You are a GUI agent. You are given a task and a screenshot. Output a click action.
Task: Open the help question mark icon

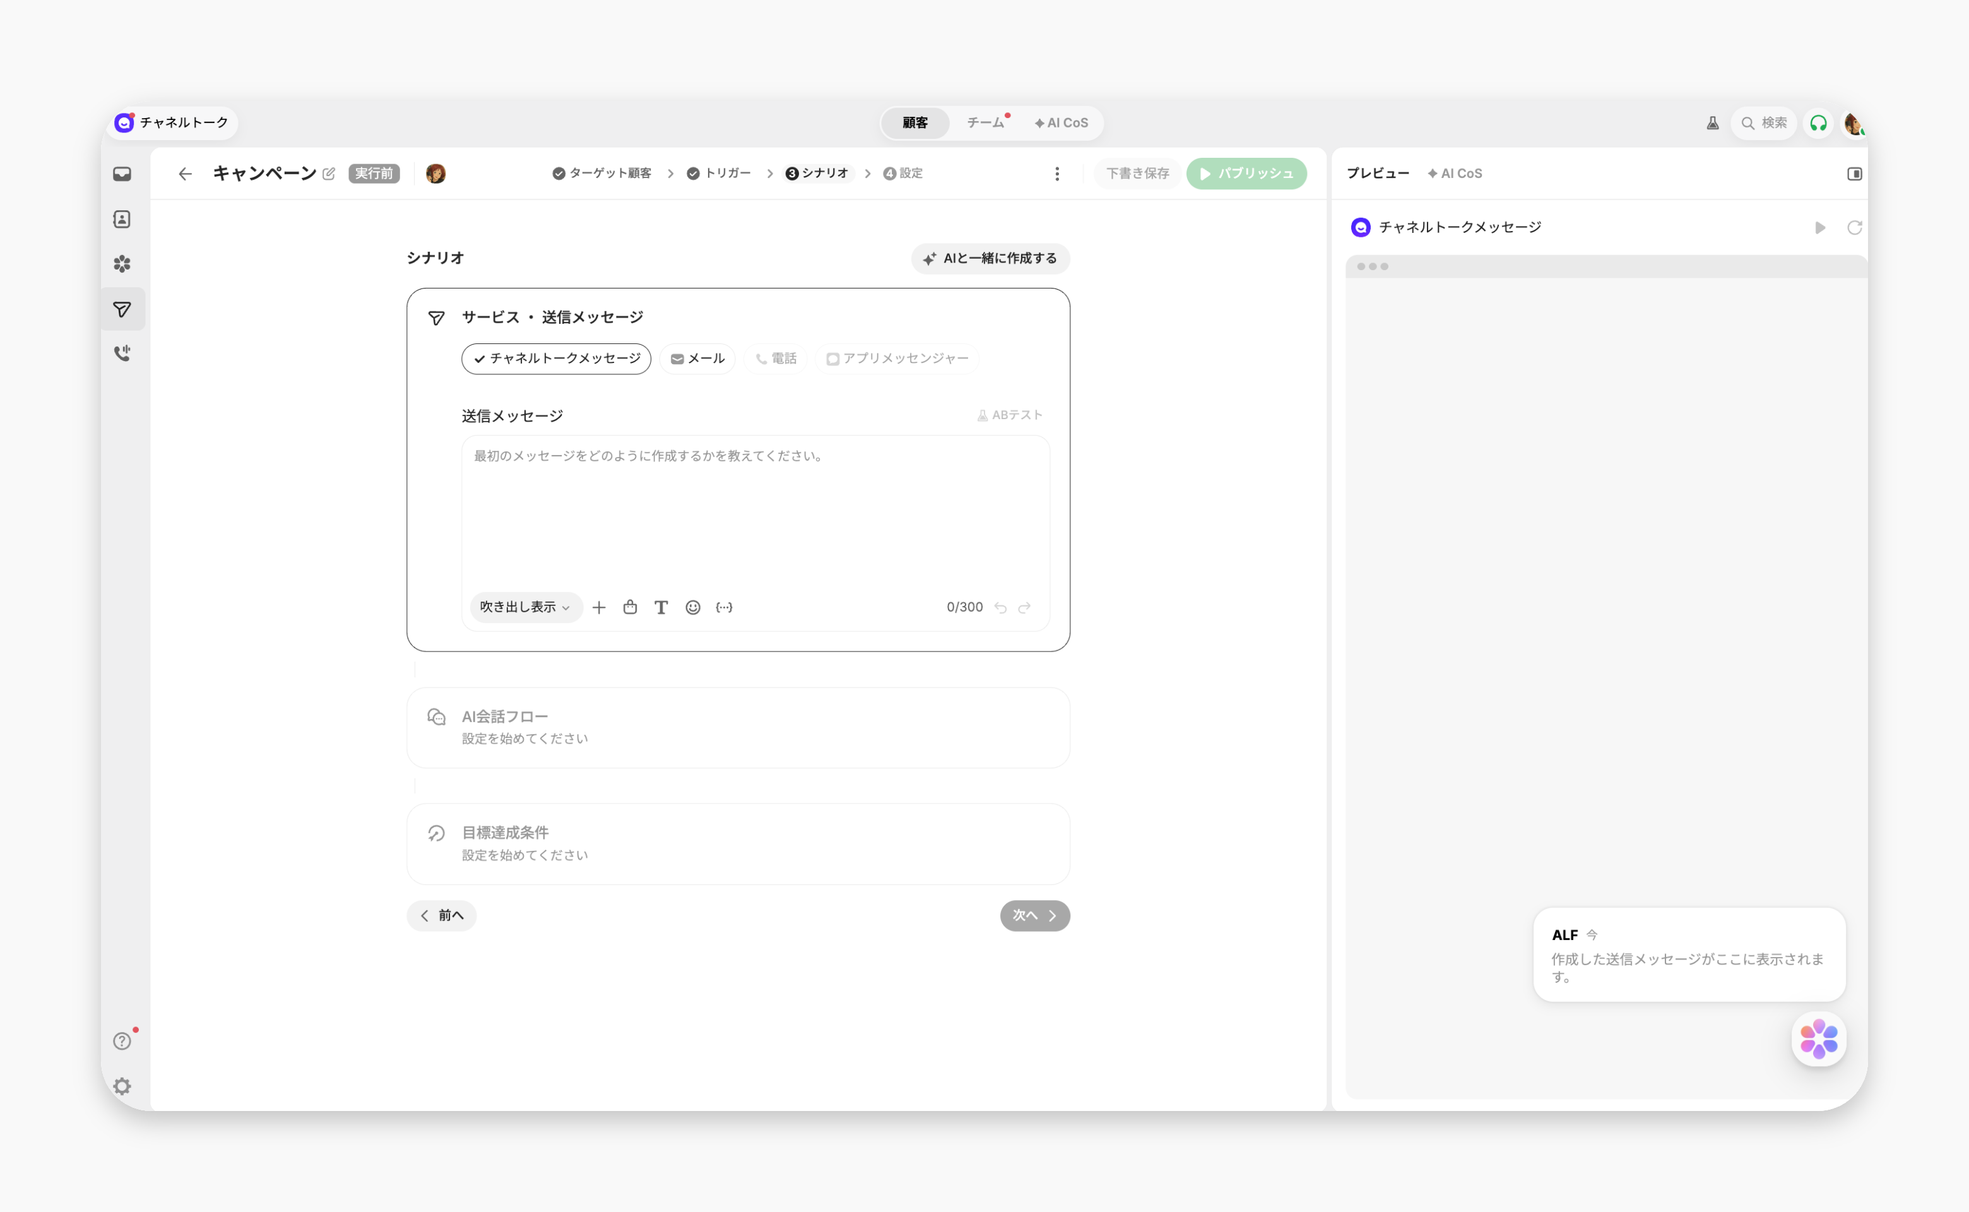pyautogui.click(x=122, y=1040)
